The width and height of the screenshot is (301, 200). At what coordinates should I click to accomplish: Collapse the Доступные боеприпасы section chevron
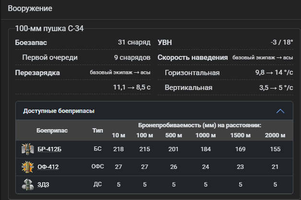[x=280, y=111]
